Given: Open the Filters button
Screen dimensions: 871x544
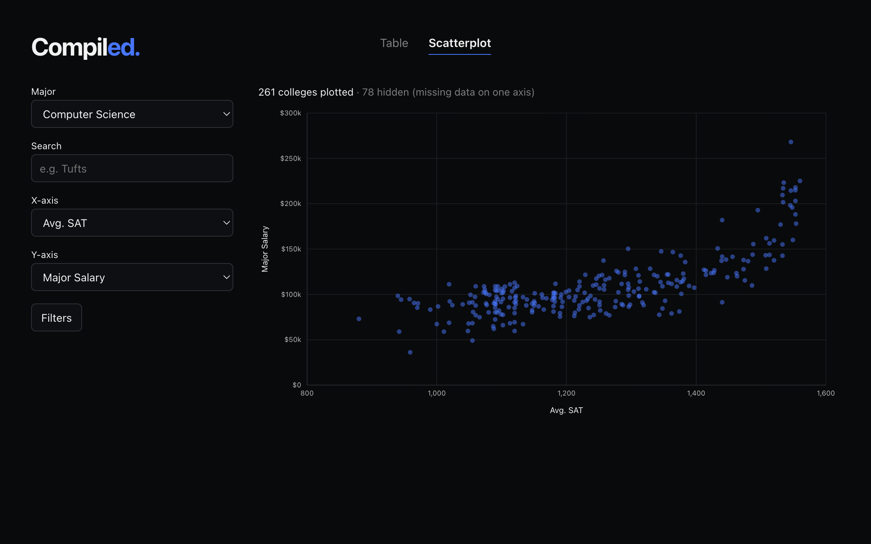Looking at the screenshot, I should [56, 318].
